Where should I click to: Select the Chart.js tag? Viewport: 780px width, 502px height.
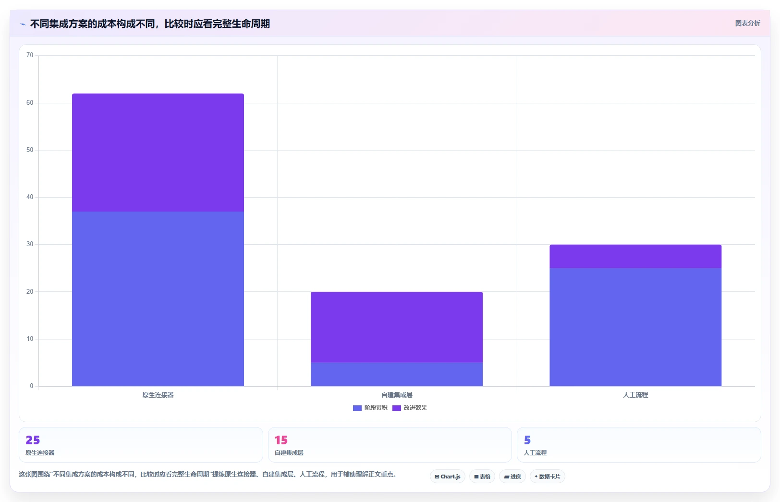tap(448, 477)
